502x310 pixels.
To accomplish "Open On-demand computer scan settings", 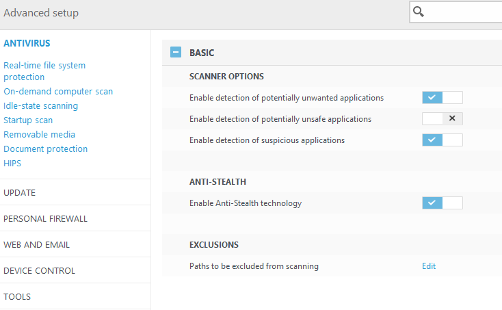I will (58, 92).
